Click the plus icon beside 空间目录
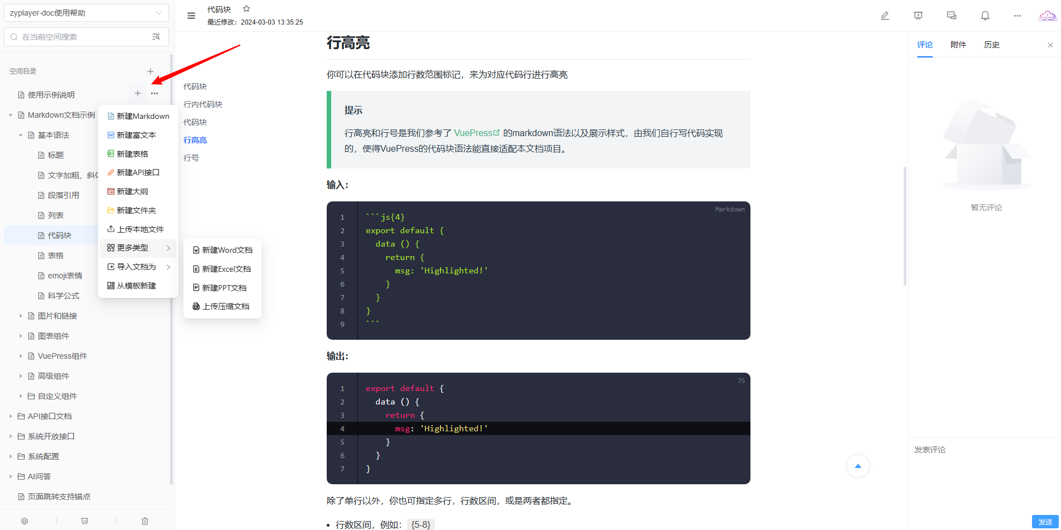 151,71
